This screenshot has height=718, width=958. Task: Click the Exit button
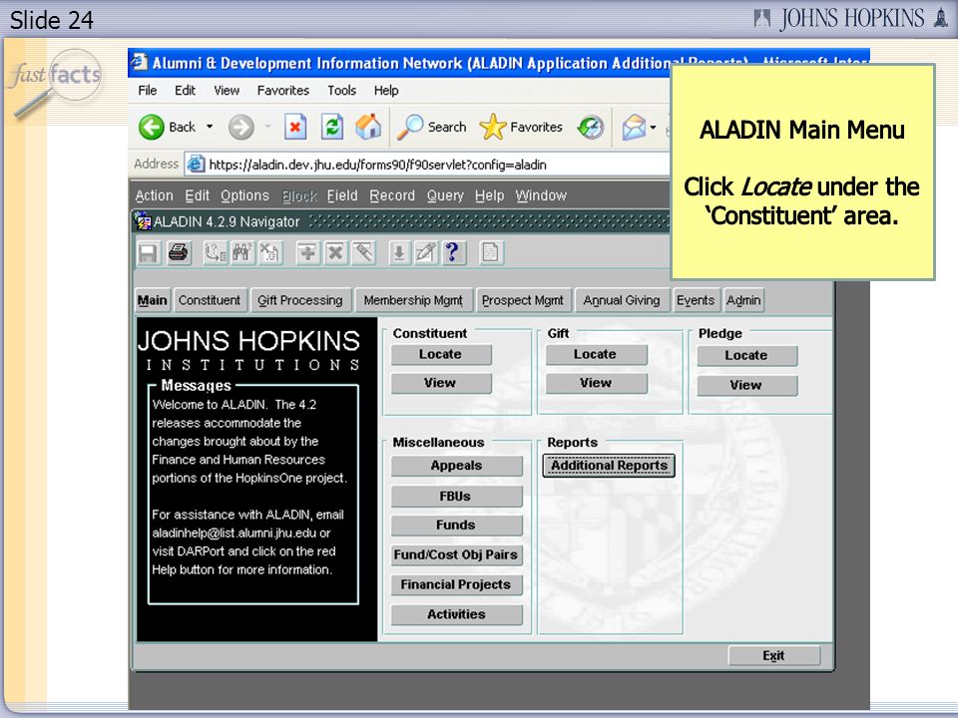(773, 656)
